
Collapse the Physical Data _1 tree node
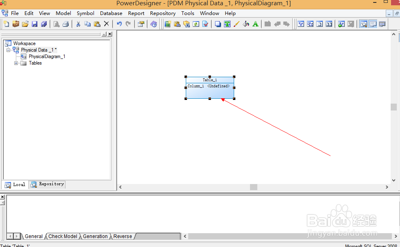click(x=8, y=50)
